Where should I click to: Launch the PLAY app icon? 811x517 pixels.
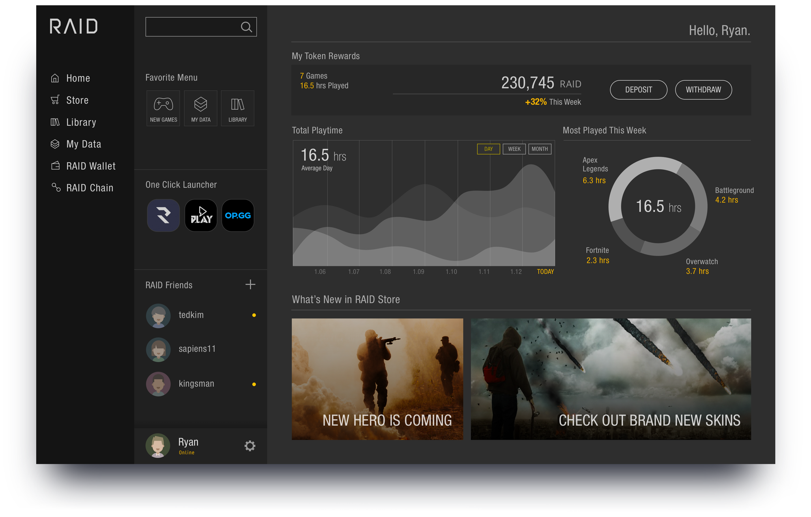point(201,216)
